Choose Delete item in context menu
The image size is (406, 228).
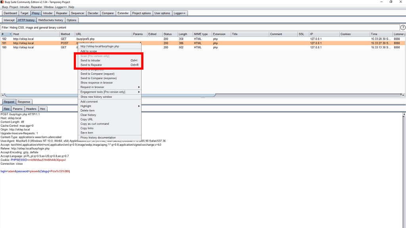click(110, 111)
